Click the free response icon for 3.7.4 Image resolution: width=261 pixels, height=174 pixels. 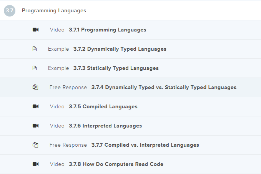35,88
